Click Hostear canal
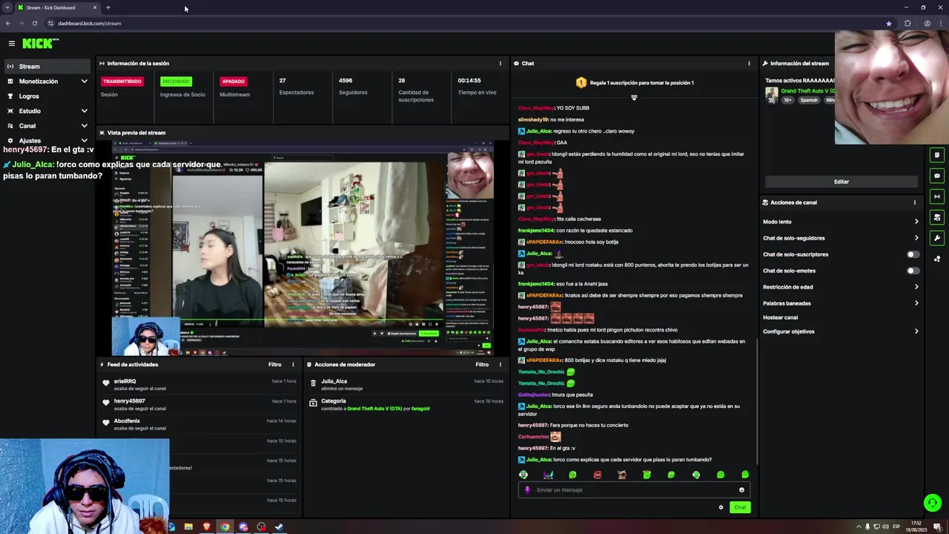This screenshot has height=534, width=949. (780, 317)
